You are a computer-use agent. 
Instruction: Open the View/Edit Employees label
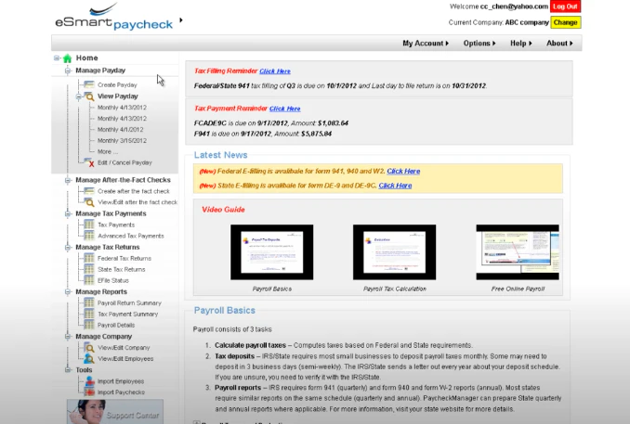click(125, 359)
